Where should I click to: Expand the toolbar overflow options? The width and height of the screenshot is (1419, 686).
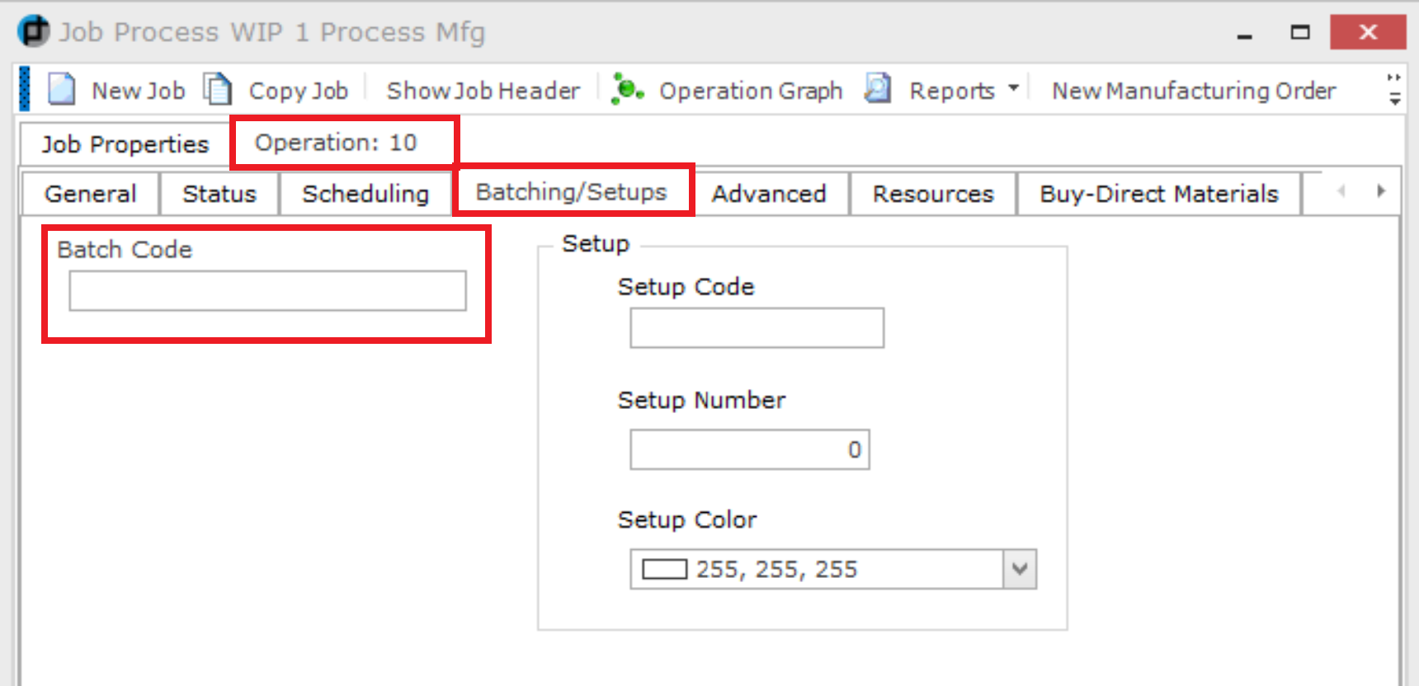pos(1394,89)
